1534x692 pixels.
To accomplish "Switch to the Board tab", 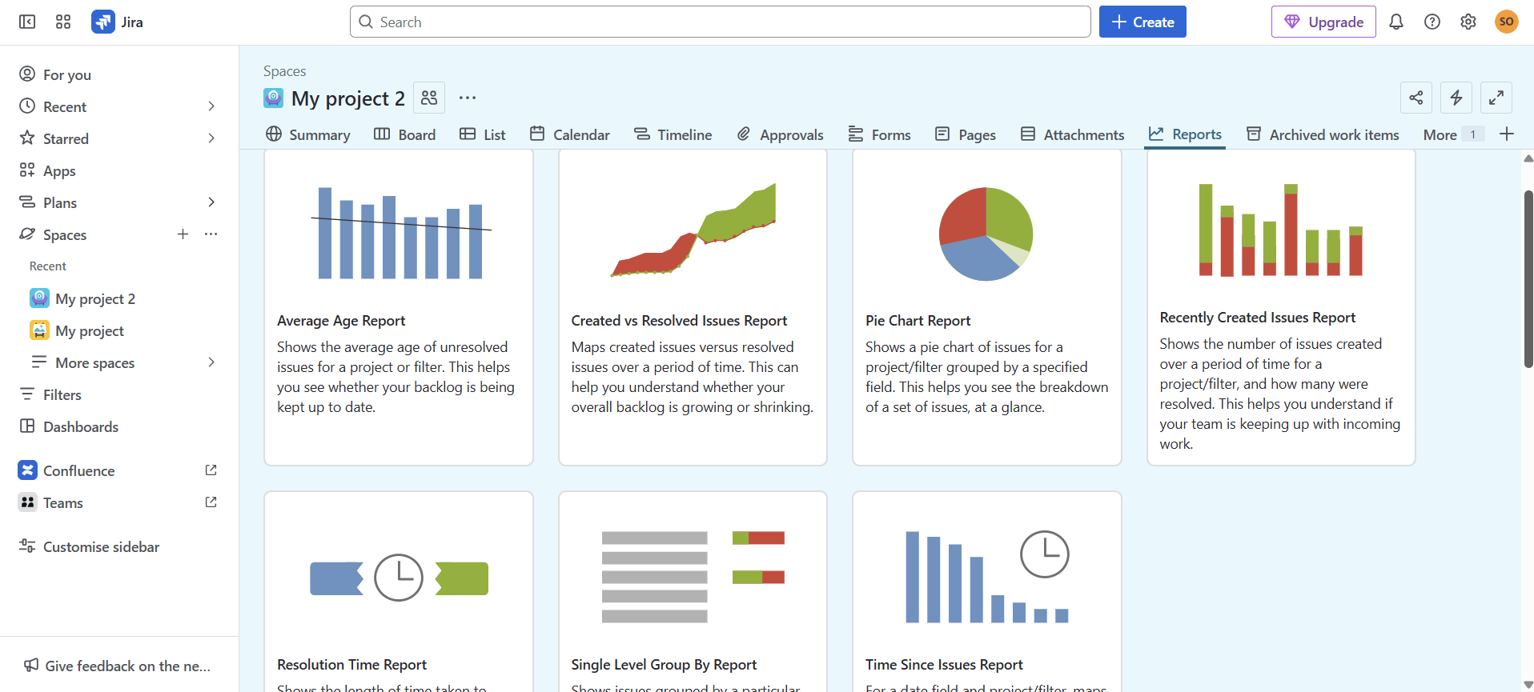I will (x=405, y=134).
